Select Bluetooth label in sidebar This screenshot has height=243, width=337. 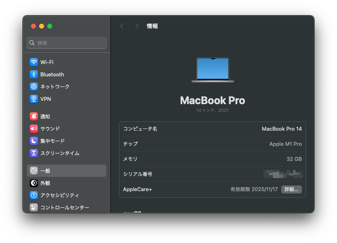point(52,75)
